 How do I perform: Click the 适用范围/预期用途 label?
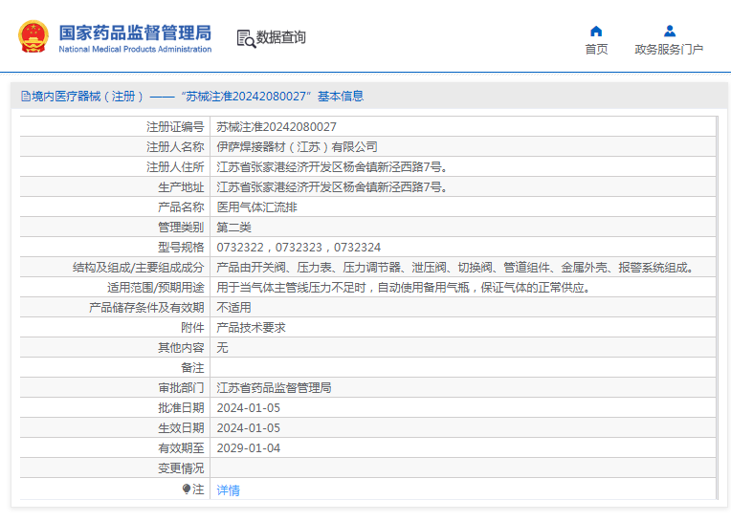point(156,288)
